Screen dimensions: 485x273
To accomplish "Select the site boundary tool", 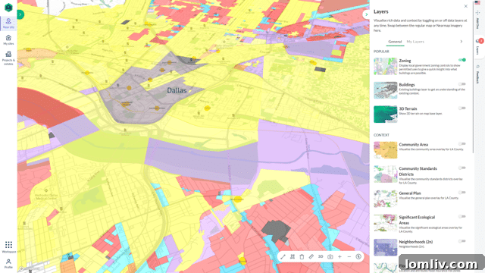I will (293, 256).
